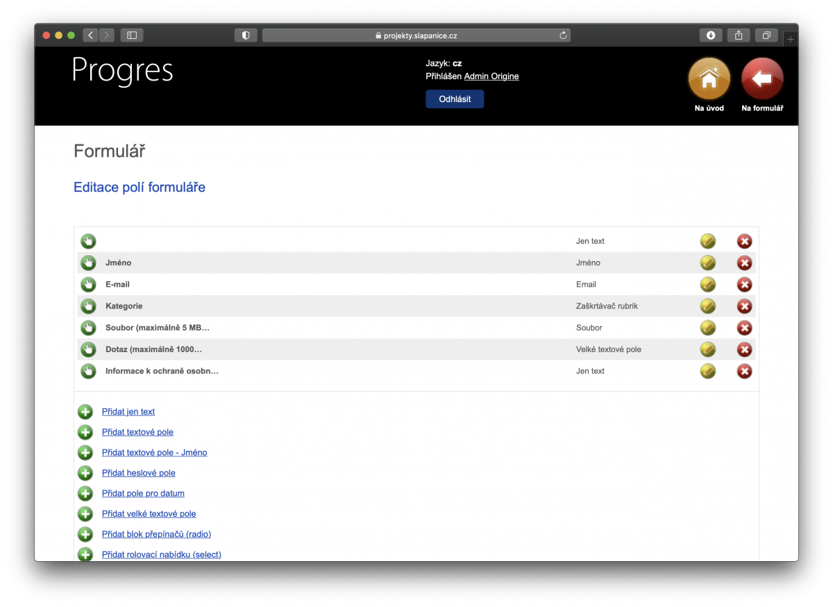The width and height of the screenshot is (833, 607).
Task: Click the green plus beside 'Přidat jen text'
Action: pyautogui.click(x=85, y=411)
